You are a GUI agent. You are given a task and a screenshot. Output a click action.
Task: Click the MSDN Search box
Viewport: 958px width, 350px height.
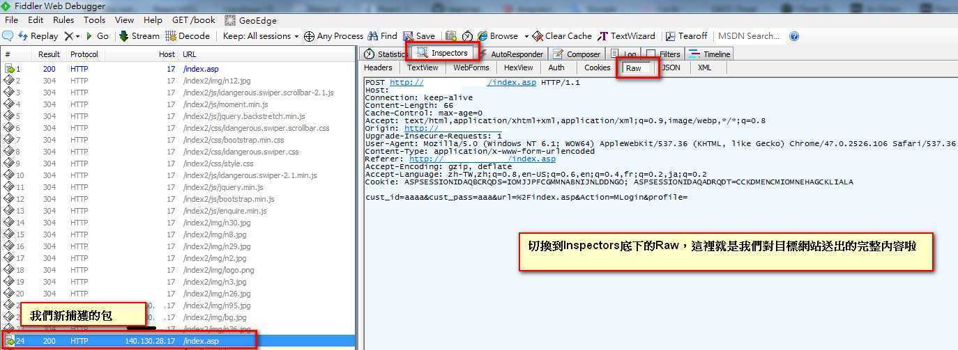coord(750,36)
